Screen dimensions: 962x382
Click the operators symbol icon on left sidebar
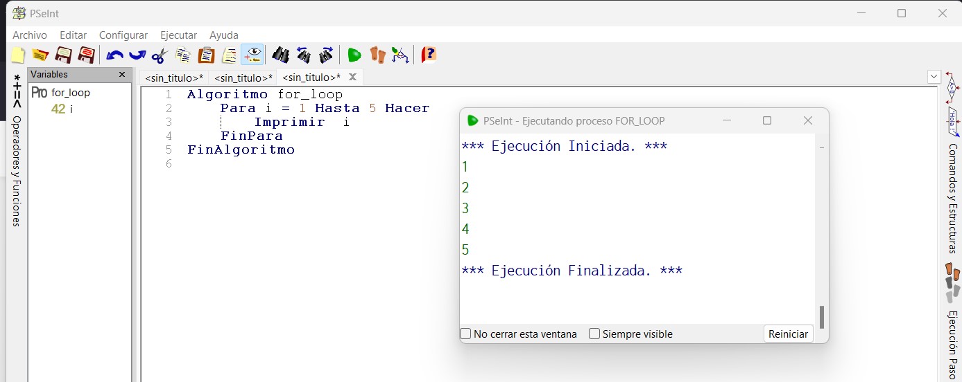tap(17, 91)
